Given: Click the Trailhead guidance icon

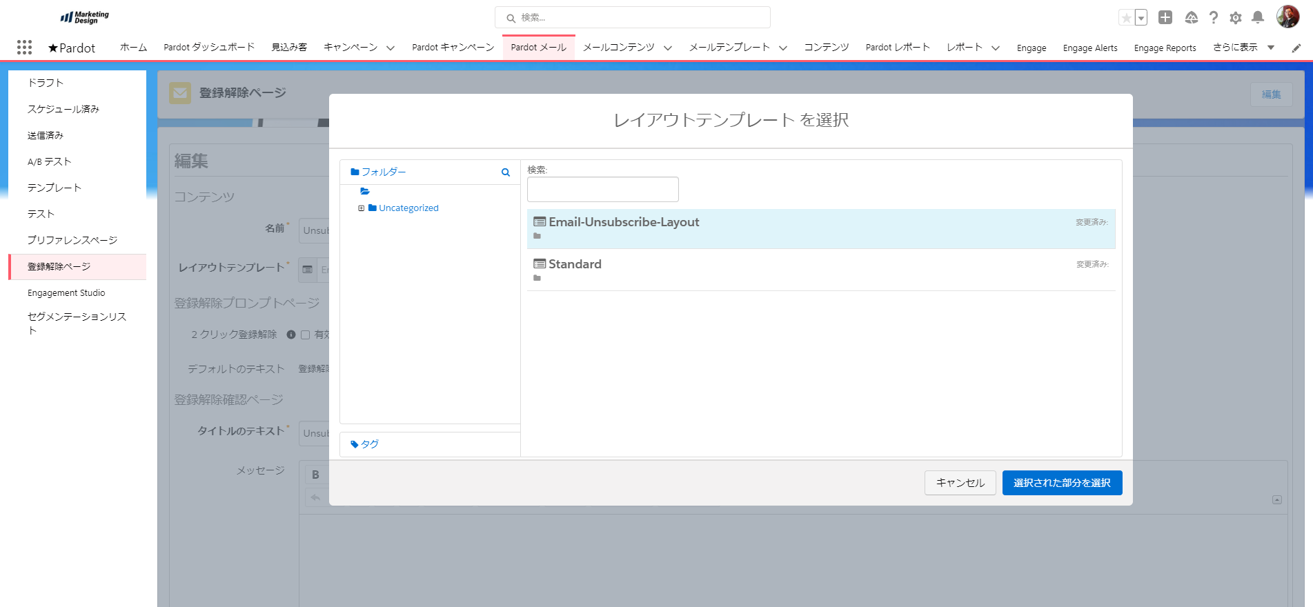Looking at the screenshot, I should click(x=1191, y=18).
